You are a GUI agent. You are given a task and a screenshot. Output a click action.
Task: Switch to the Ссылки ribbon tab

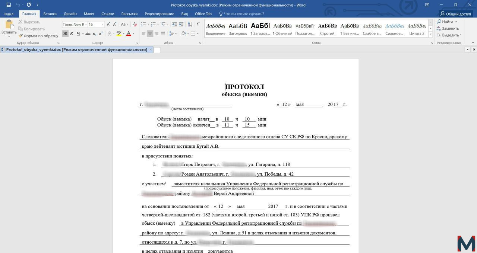(108, 14)
